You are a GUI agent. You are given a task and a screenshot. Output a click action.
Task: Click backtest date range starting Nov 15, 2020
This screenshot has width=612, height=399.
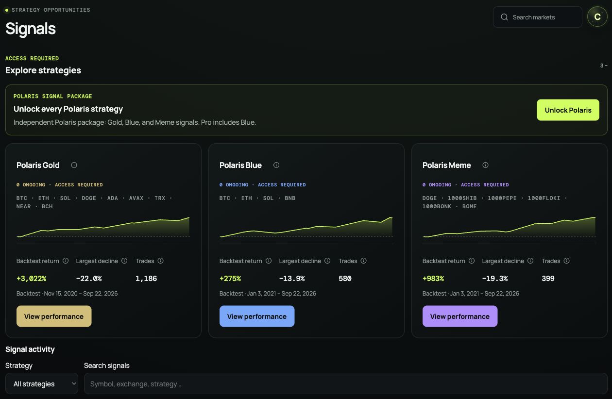pyautogui.click(x=67, y=293)
